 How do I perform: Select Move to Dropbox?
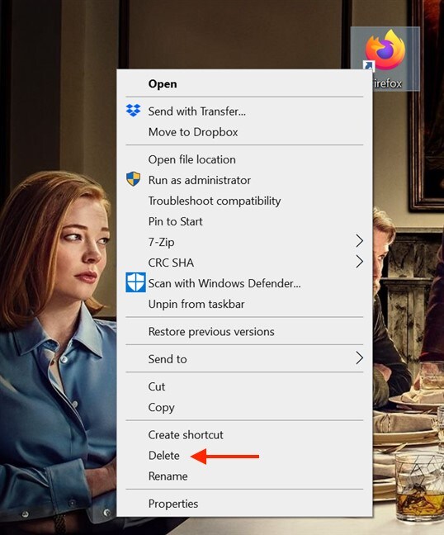point(244,132)
